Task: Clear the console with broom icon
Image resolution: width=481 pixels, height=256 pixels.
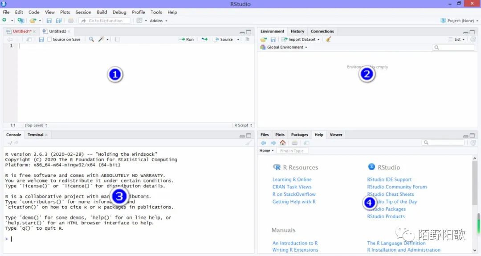Action: point(249,143)
